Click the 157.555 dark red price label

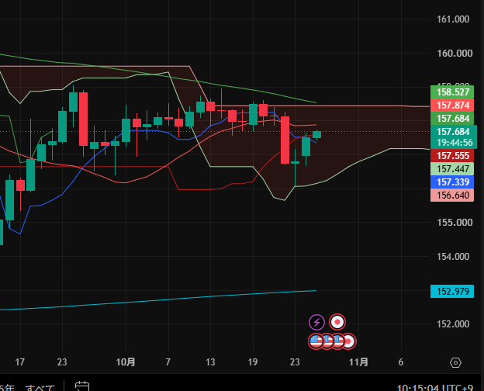click(x=452, y=156)
